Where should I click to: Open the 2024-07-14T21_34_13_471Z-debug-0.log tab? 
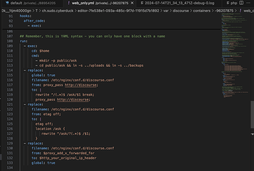pos(180,3)
